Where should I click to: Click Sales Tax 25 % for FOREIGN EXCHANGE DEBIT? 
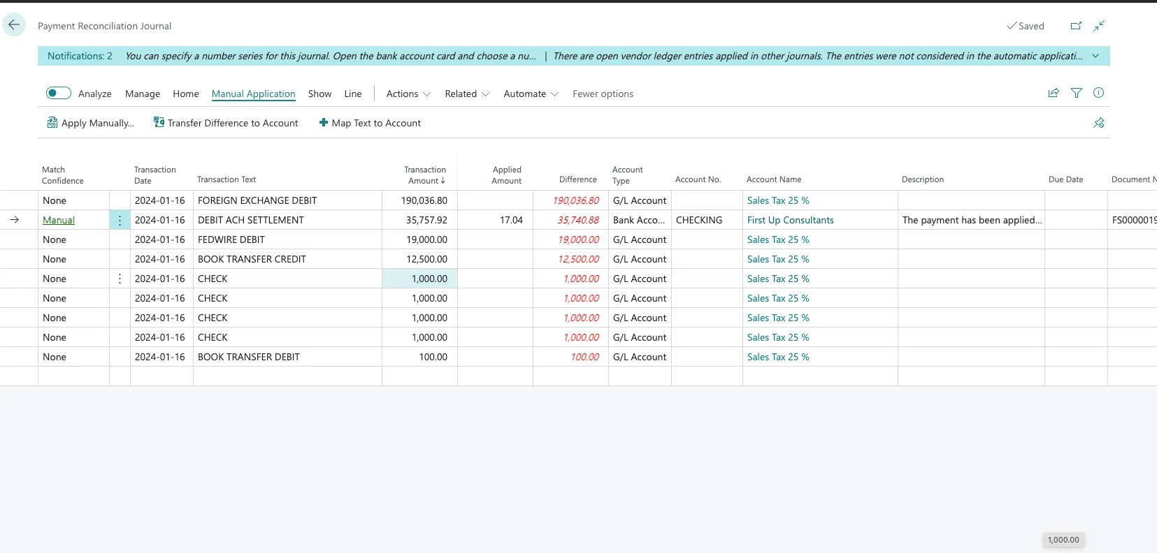(x=778, y=200)
